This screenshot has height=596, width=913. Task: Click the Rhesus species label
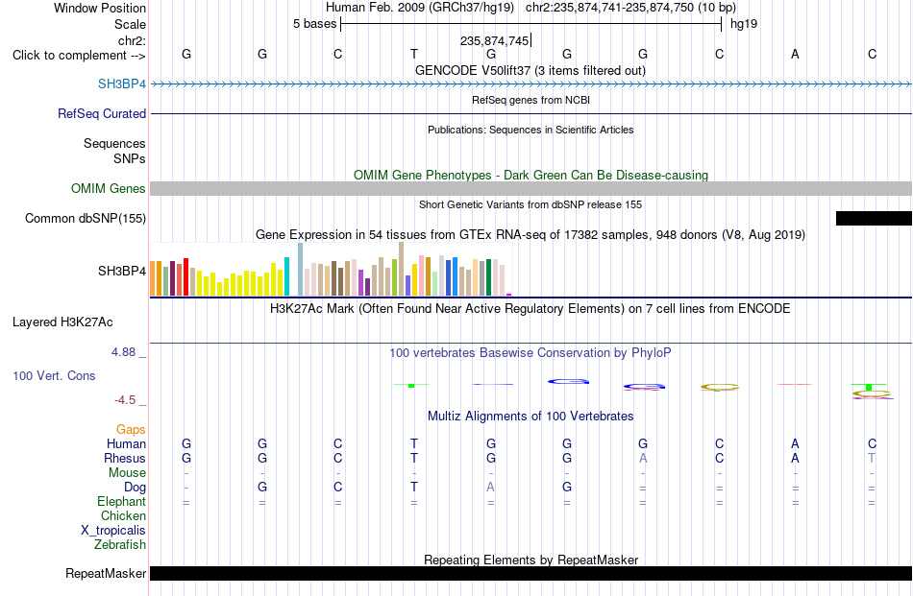[x=125, y=458]
